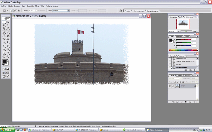The height and width of the screenshot is (132, 212).
Task: Select the Rectangle shape tool
Action: [x=8, y=49]
